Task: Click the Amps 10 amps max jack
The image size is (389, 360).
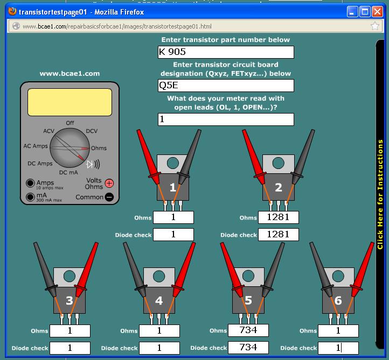Action: point(30,183)
